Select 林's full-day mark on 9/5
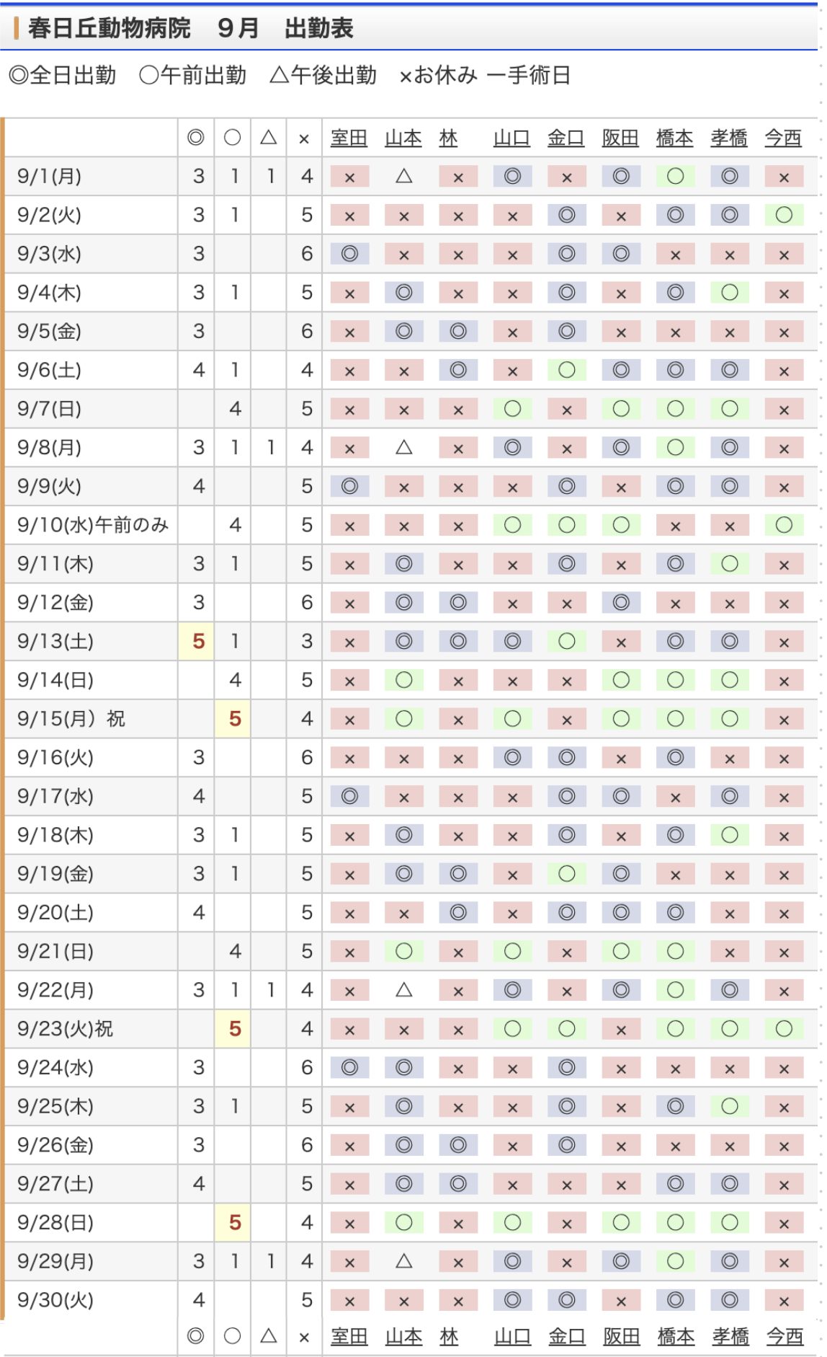Viewport: 827px width, 1357px height. point(458,331)
